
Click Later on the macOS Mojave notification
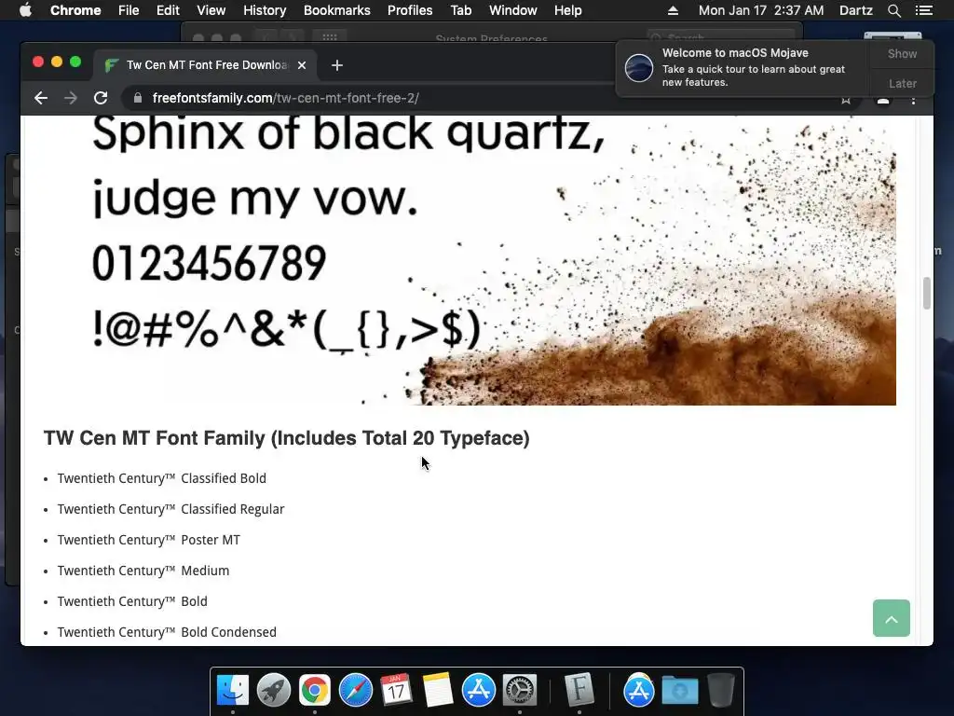[902, 83]
